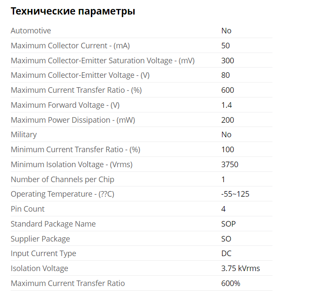
Task: Click the Military parameter label
Action: coord(24,135)
